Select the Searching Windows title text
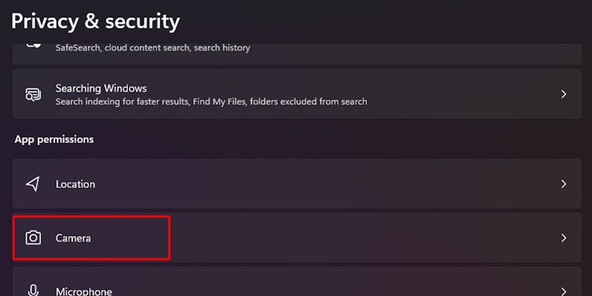 [x=101, y=88]
